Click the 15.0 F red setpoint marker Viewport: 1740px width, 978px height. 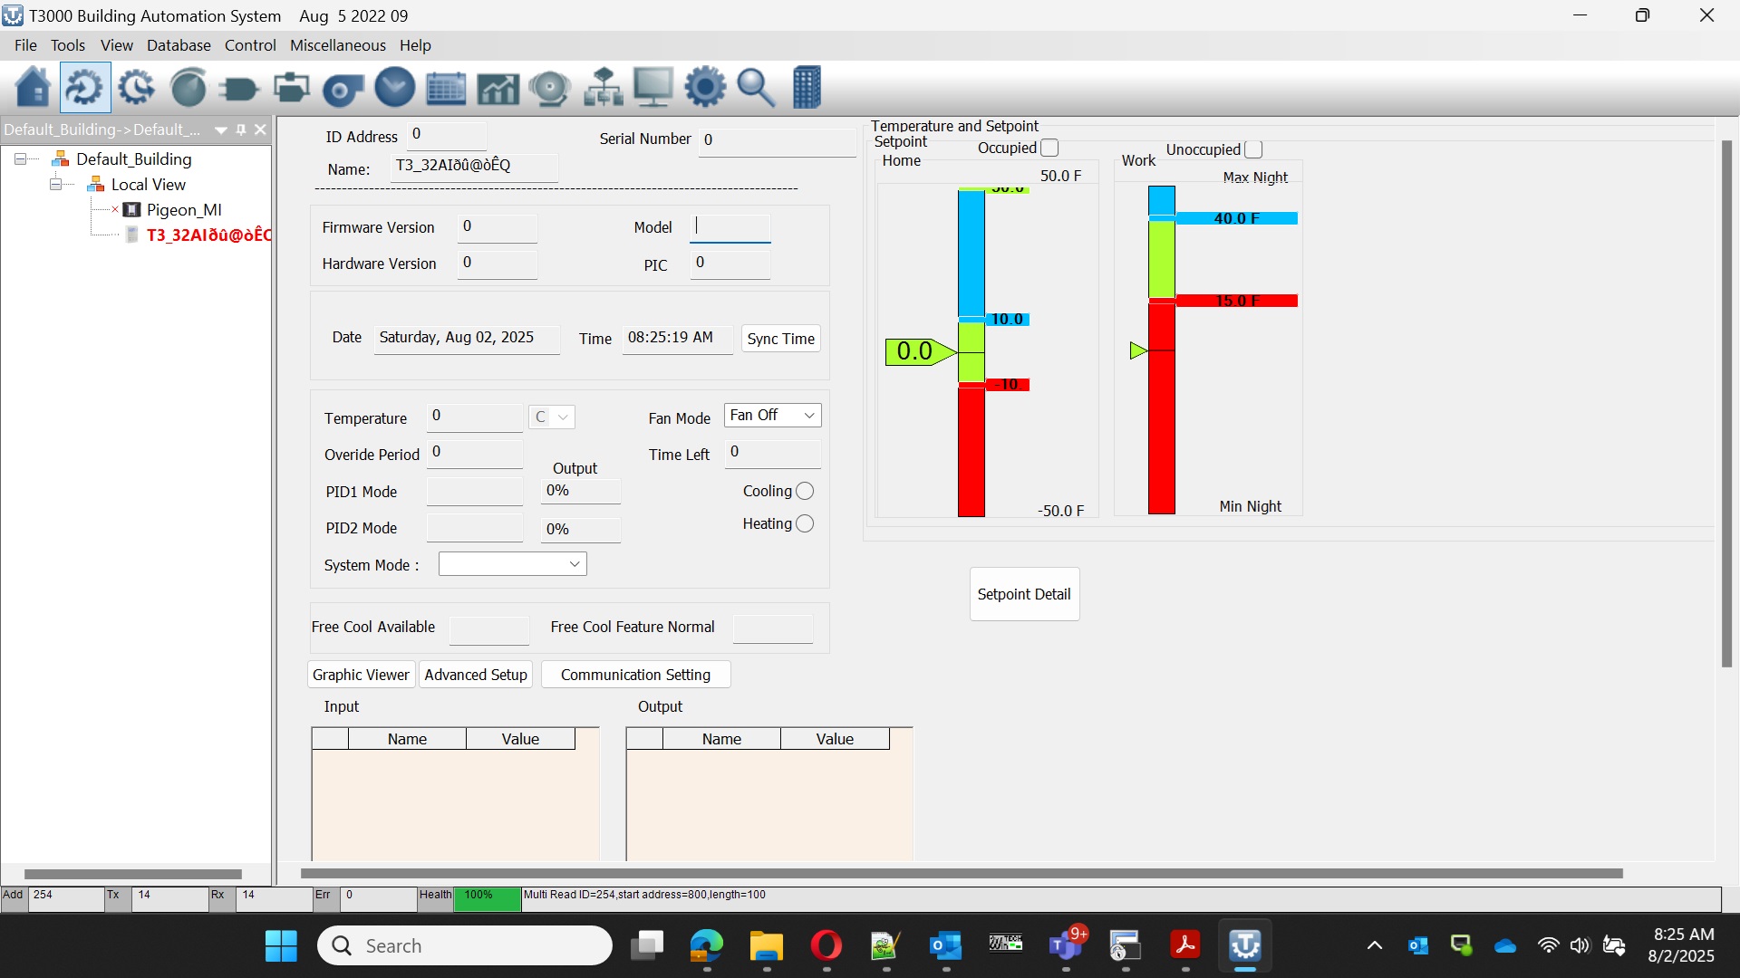pos(1236,301)
